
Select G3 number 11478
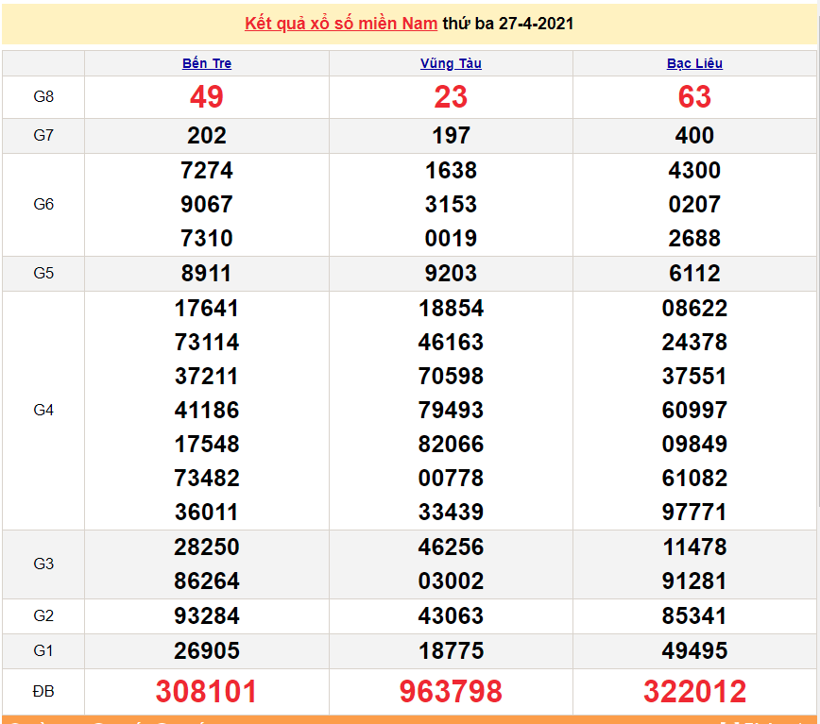[694, 547]
